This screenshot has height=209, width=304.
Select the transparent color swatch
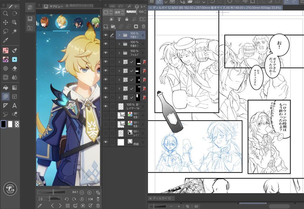(17, 124)
